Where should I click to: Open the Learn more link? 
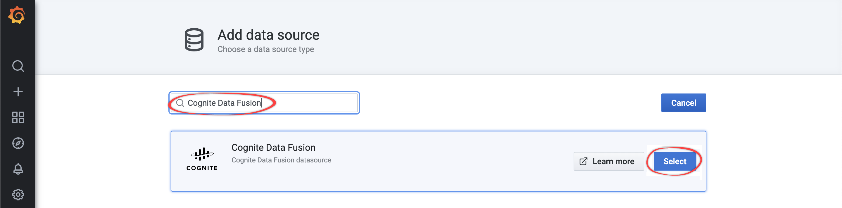click(x=609, y=161)
